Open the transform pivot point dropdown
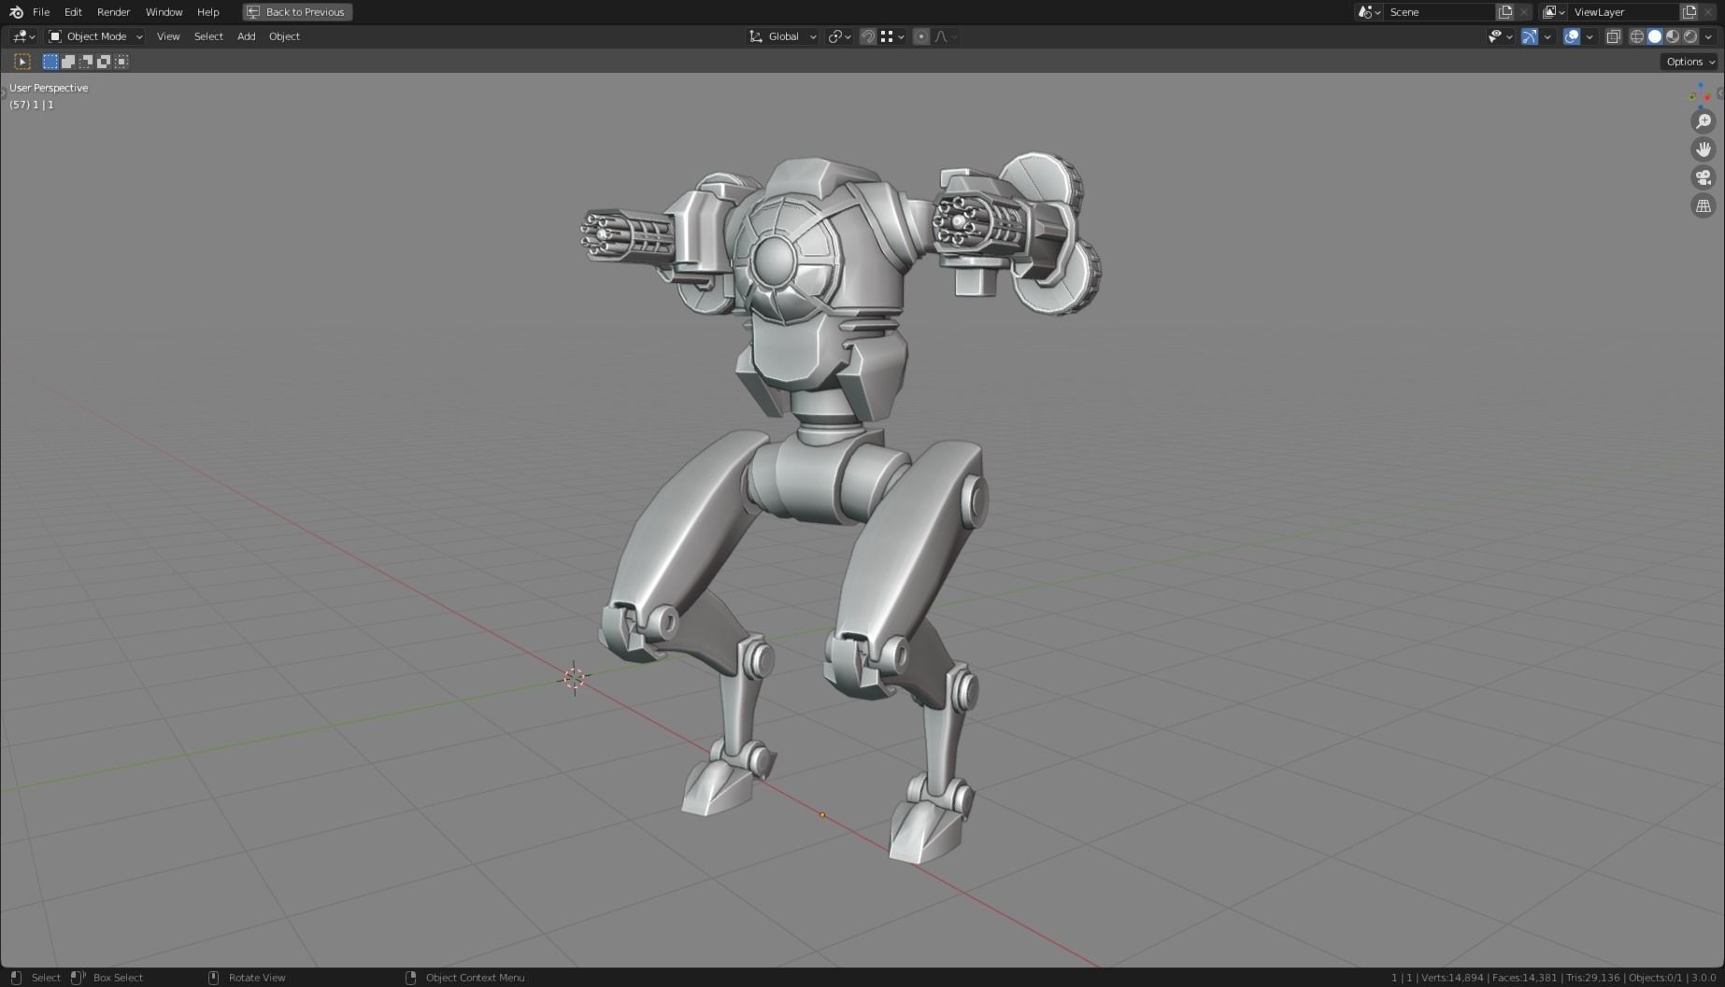The image size is (1725, 987). [x=839, y=36]
